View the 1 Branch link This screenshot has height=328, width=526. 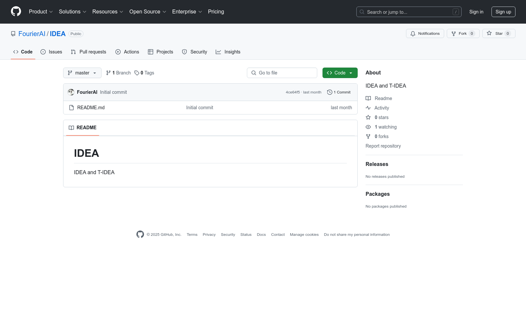pos(118,73)
